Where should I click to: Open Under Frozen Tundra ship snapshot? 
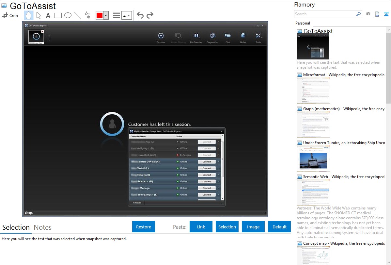point(313,158)
